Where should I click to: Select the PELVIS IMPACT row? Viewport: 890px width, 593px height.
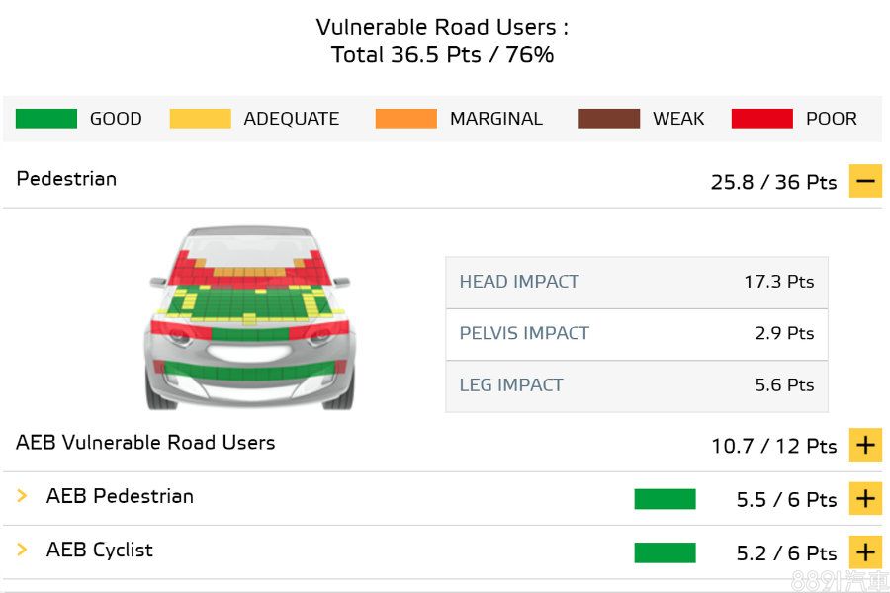(x=636, y=333)
